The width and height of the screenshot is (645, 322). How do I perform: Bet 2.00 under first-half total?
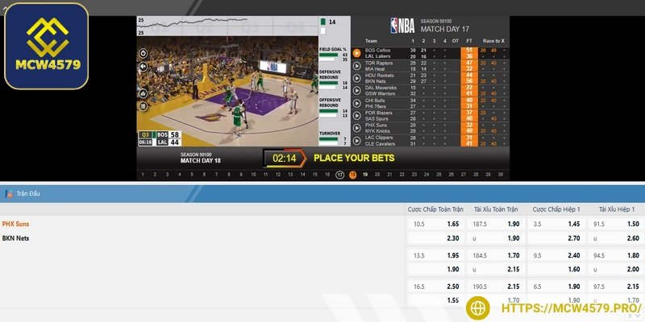tap(617, 270)
